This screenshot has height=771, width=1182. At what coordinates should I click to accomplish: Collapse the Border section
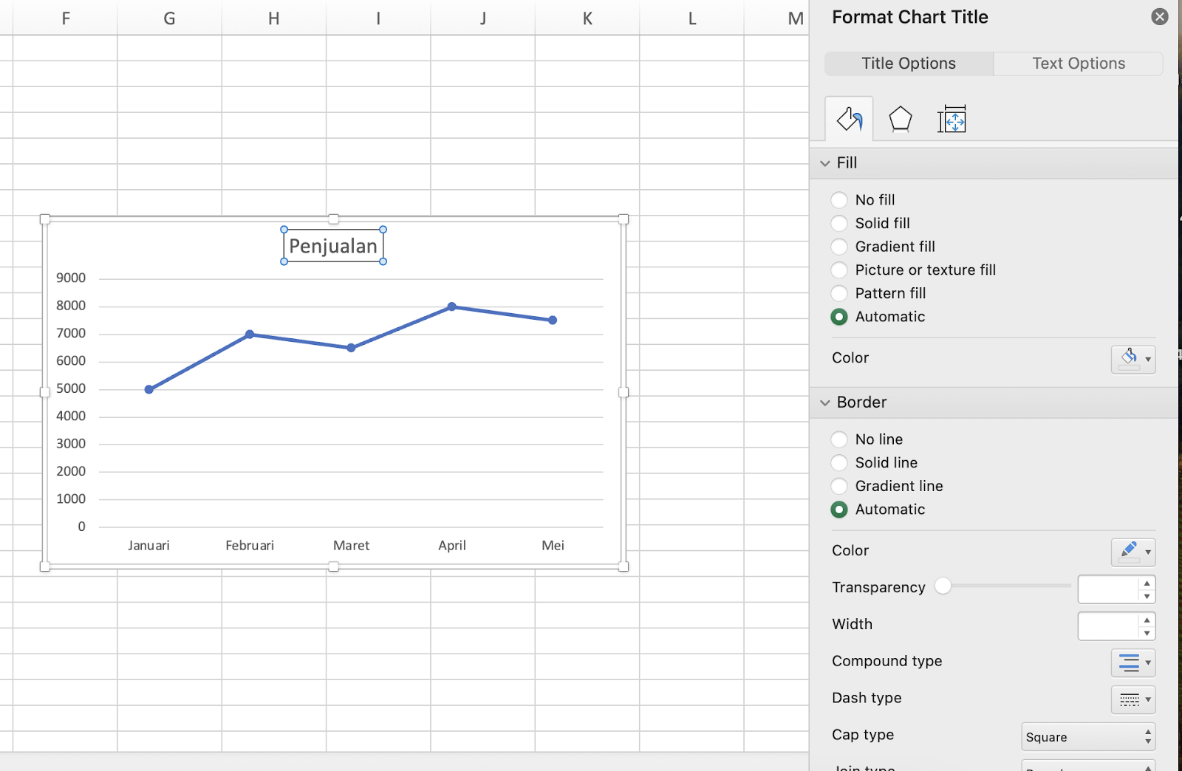tap(825, 402)
